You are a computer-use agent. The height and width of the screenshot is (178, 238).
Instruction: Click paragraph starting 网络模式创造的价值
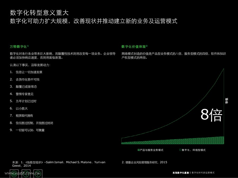(x=174, y=56)
